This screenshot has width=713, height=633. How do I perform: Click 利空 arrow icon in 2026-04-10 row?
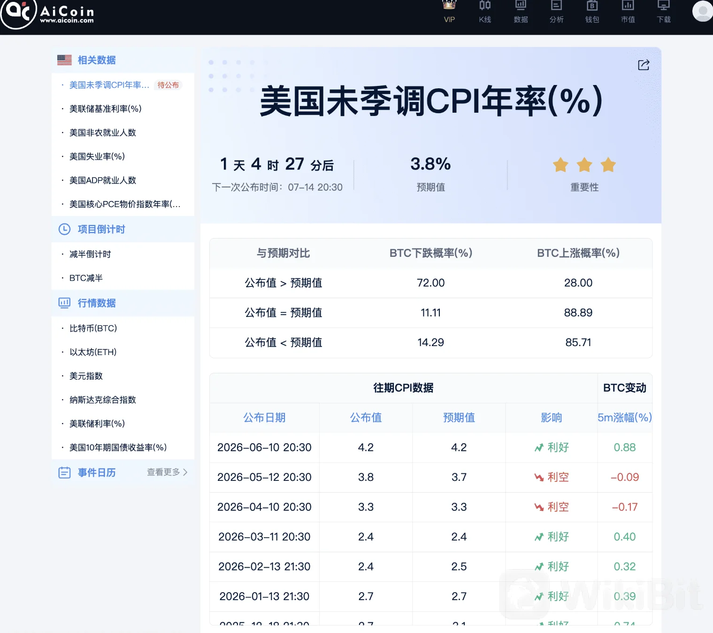click(x=539, y=507)
